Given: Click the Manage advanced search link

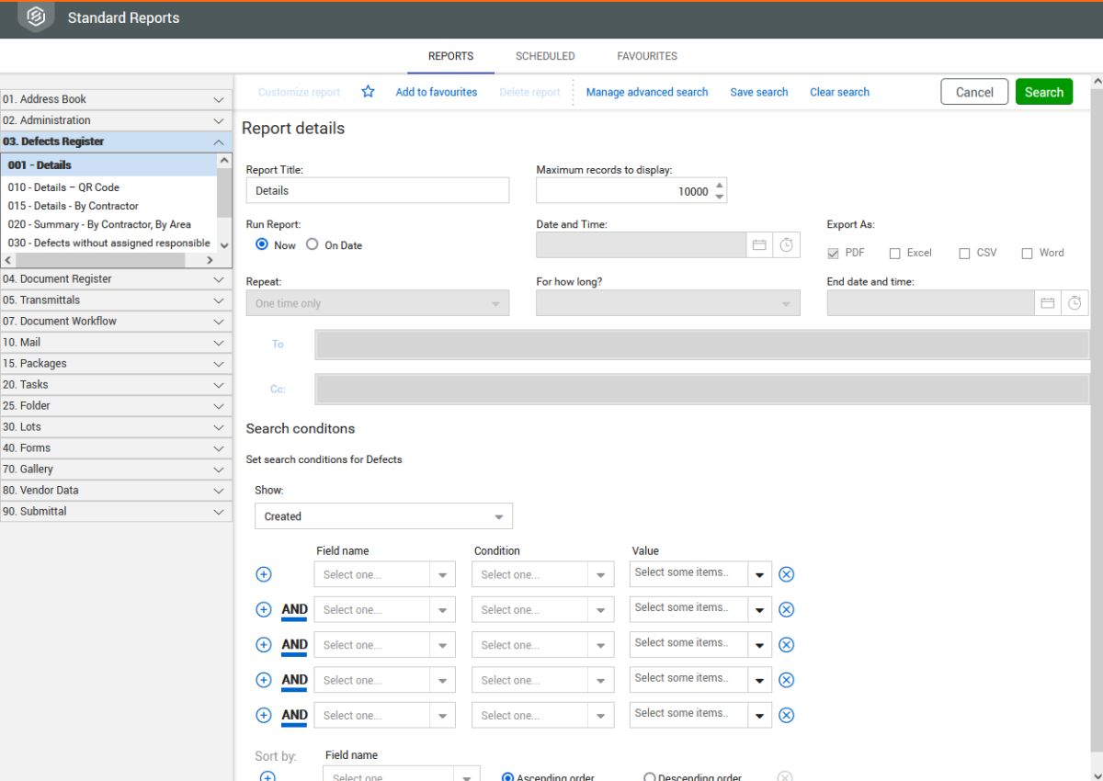Looking at the screenshot, I should click(x=647, y=92).
